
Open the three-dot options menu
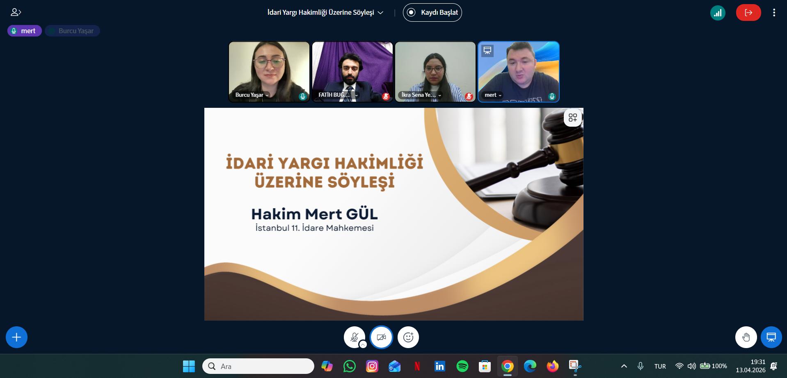(x=774, y=13)
